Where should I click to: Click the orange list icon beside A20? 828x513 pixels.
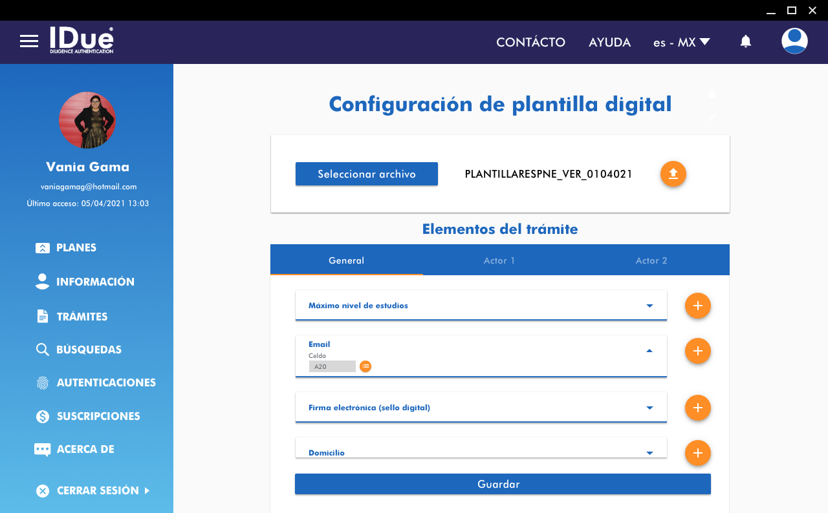[365, 366]
